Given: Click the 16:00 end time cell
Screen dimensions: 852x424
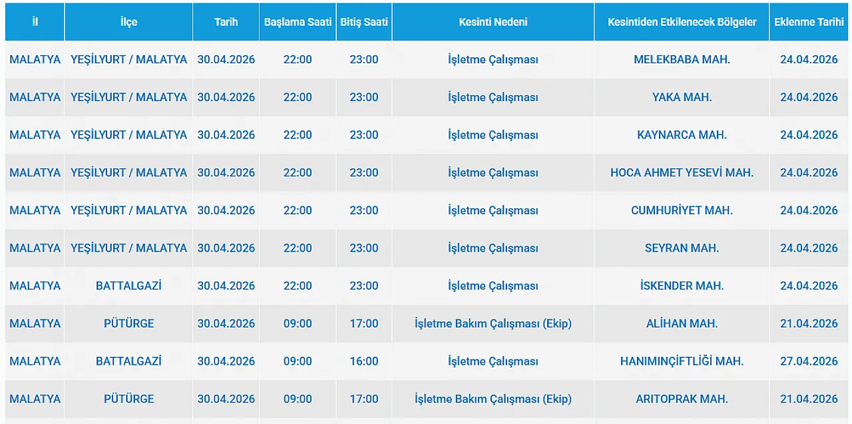Looking at the screenshot, I should point(363,361).
